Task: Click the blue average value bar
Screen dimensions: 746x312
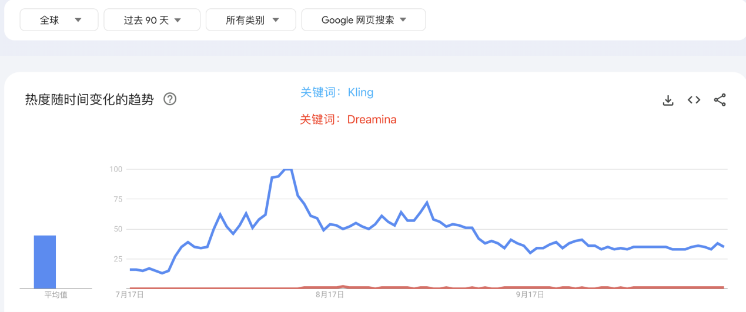Action: (45, 261)
